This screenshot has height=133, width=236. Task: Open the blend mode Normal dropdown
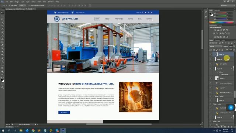tap(216, 47)
